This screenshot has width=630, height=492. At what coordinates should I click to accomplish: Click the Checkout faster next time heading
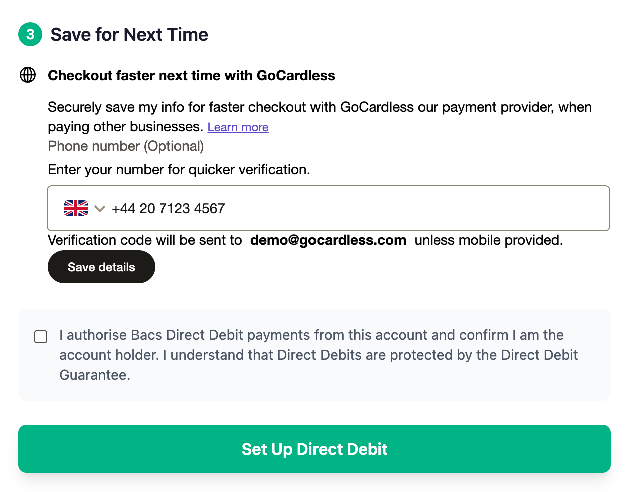tap(191, 75)
